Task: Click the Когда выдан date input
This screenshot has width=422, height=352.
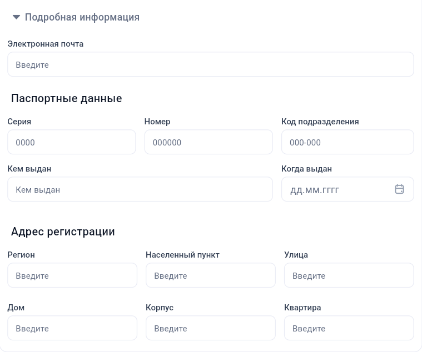Action: [347, 189]
